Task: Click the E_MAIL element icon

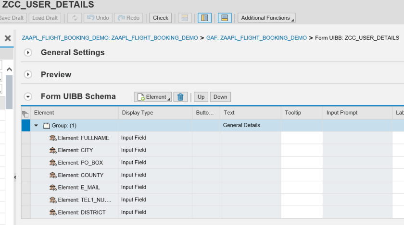Action: 53,188
